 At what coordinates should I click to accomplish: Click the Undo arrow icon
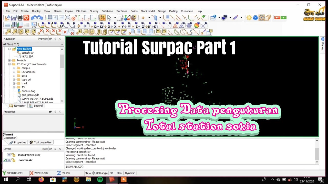34,18
